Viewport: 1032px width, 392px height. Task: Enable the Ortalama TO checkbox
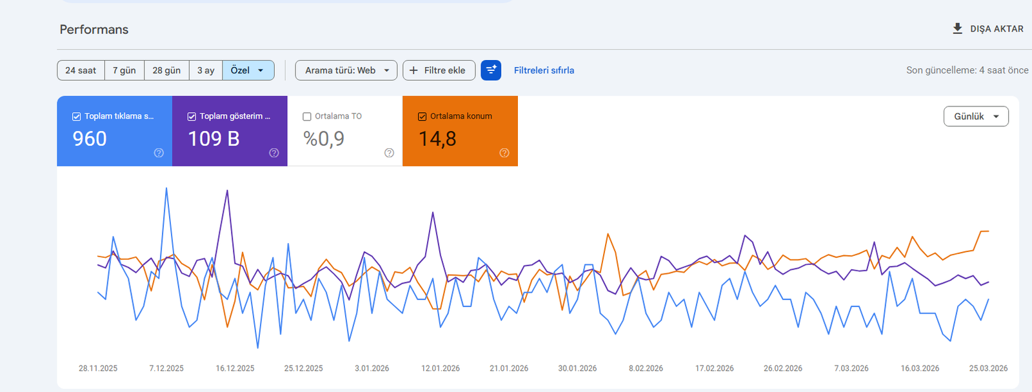click(307, 117)
